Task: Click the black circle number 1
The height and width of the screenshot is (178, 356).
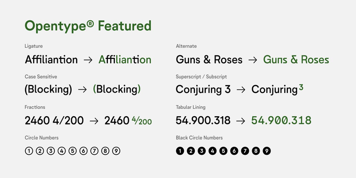Action: click(x=180, y=151)
